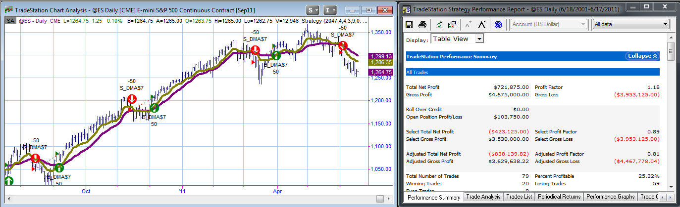Click the scroll tabs left arrow
680x207 pixels.
664,197
